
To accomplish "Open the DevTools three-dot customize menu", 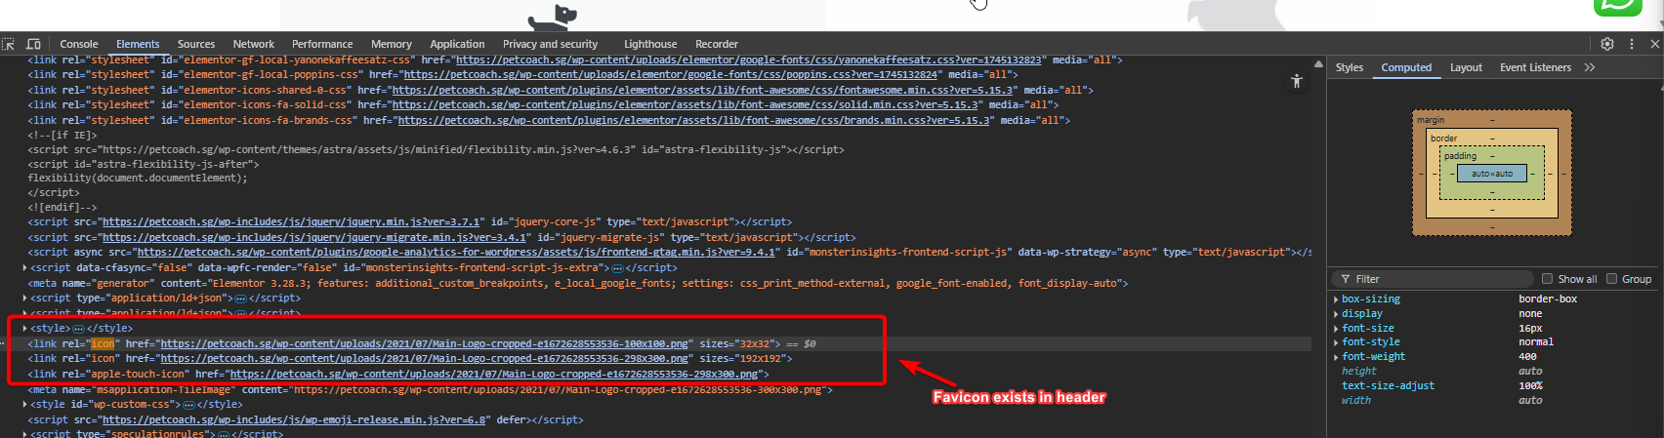I will [1632, 44].
